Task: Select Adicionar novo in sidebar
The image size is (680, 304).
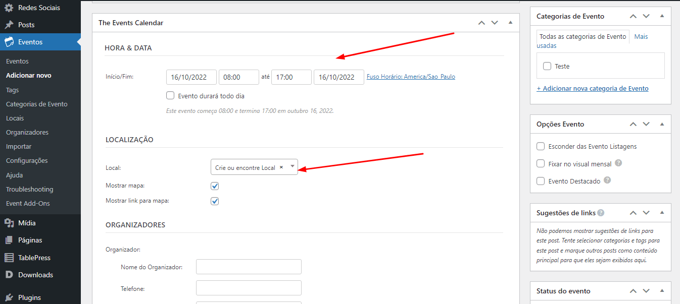Action: (29, 75)
